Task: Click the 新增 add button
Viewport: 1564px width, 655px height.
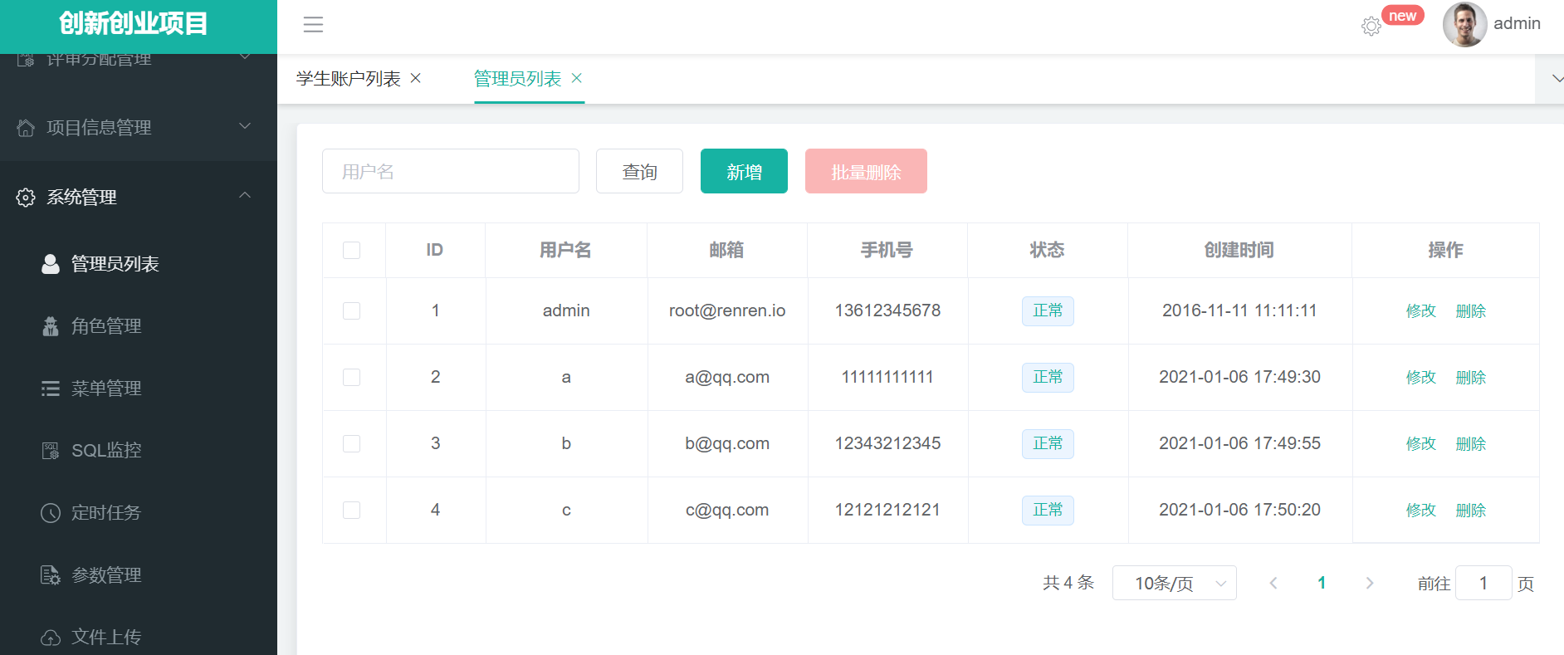Action: [744, 171]
